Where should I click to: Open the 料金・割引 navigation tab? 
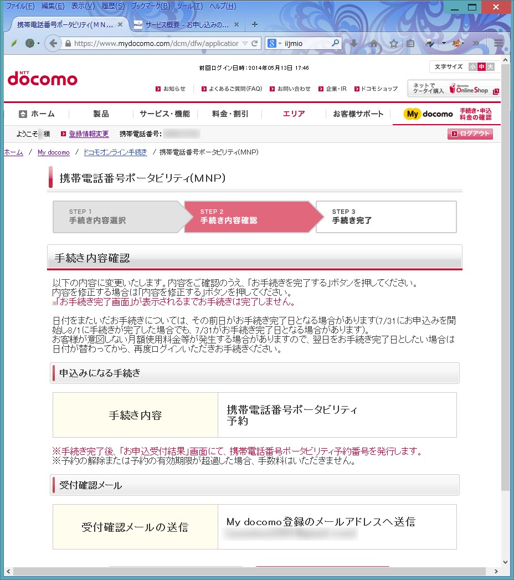coord(230,114)
